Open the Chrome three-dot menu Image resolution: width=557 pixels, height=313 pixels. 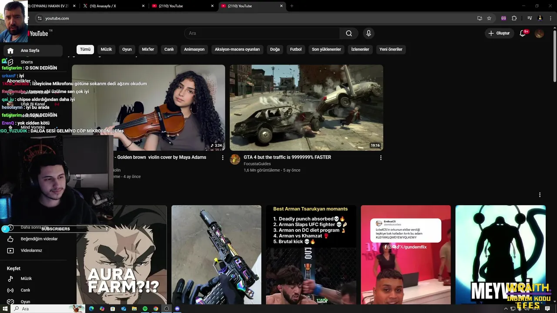point(550,18)
